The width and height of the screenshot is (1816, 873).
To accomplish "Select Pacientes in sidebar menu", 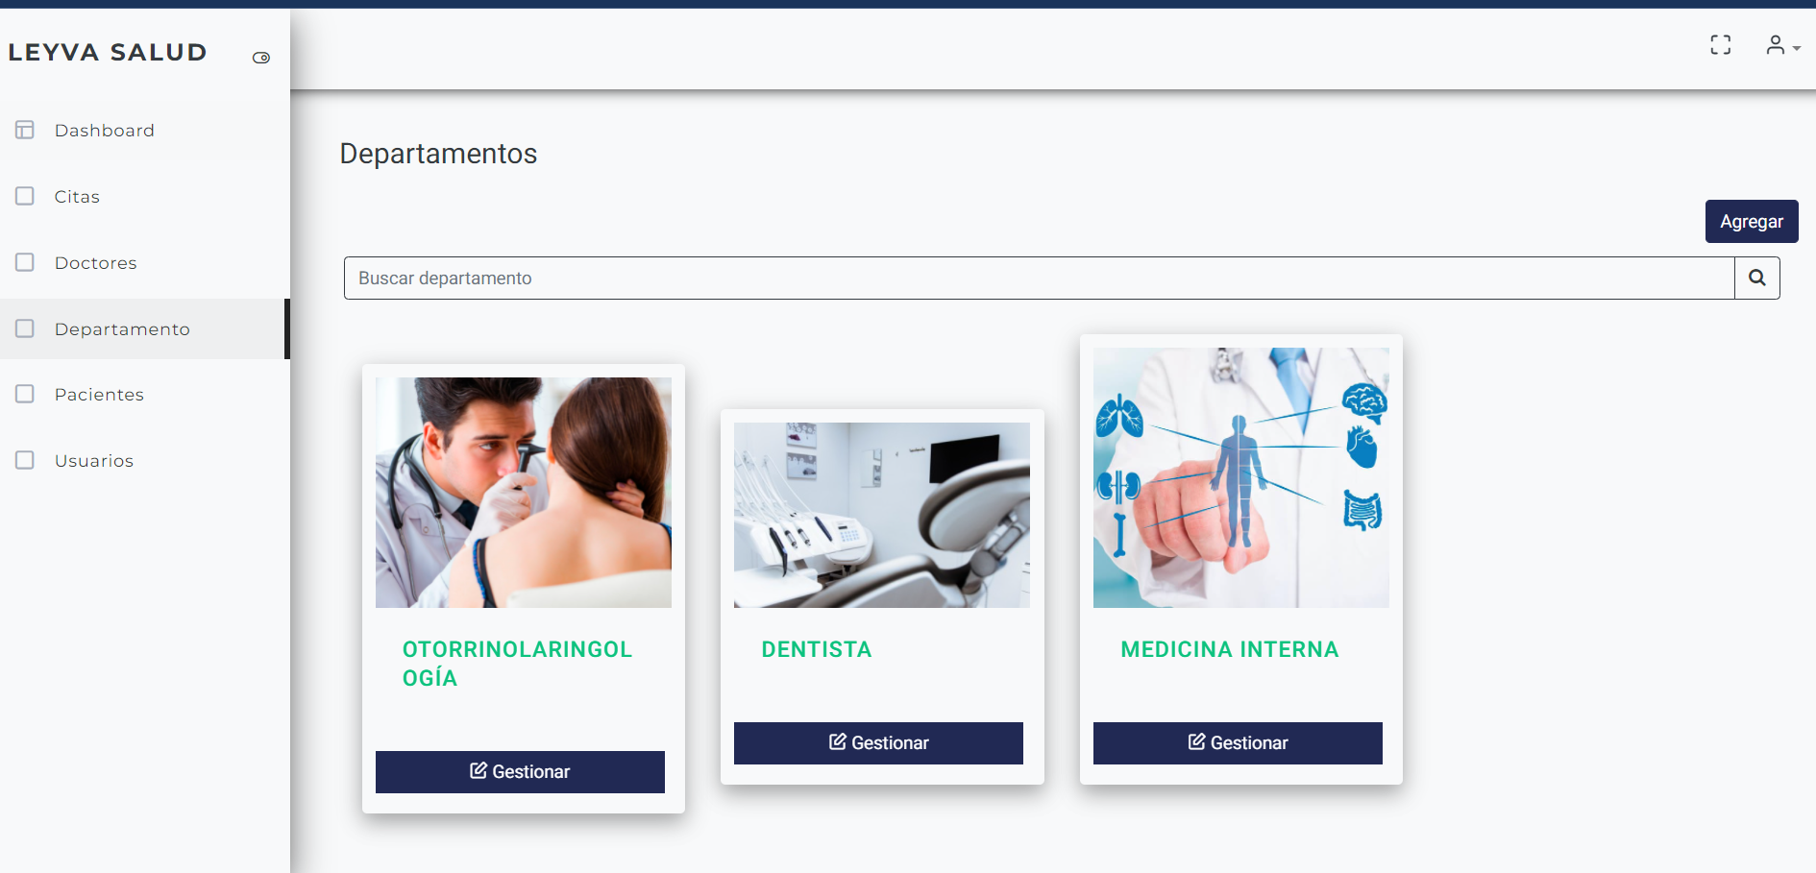I will (x=144, y=394).
